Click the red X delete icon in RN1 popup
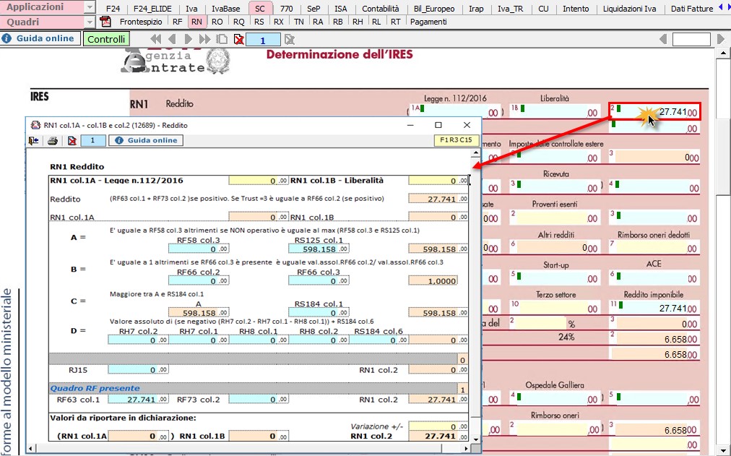Image resolution: width=731 pixels, height=456 pixels. click(72, 140)
